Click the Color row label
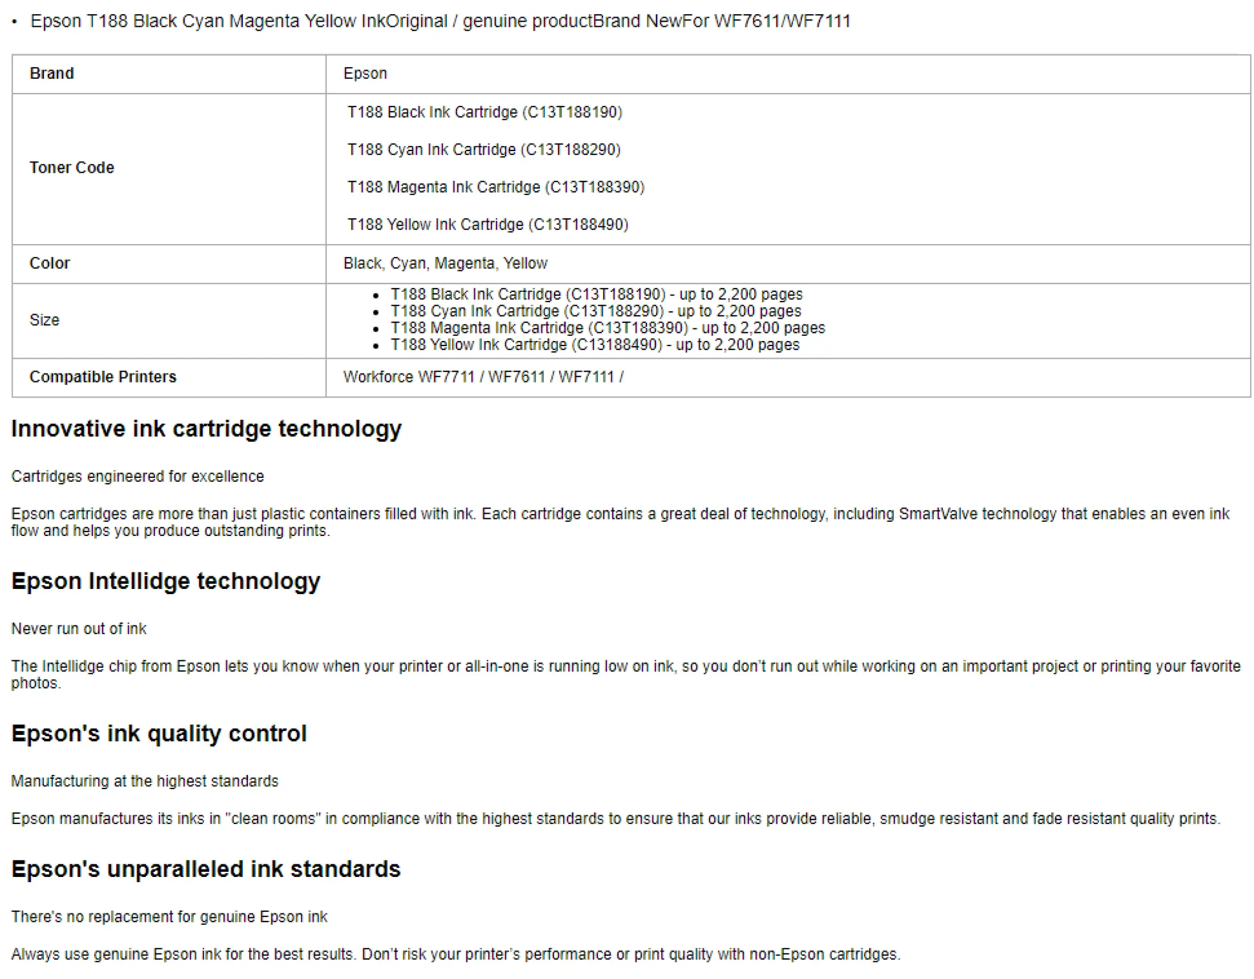 [50, 263]
